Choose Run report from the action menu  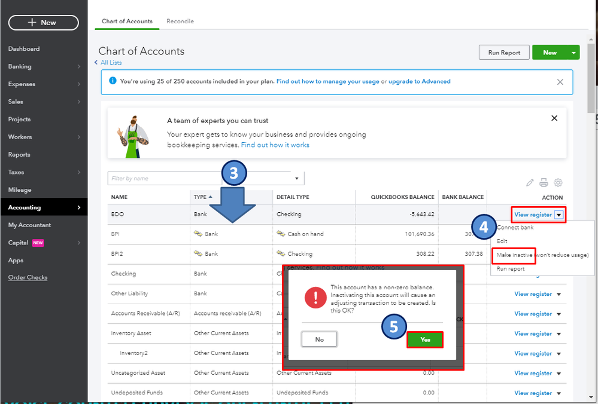pyautogui.click(x=510, y=269)
